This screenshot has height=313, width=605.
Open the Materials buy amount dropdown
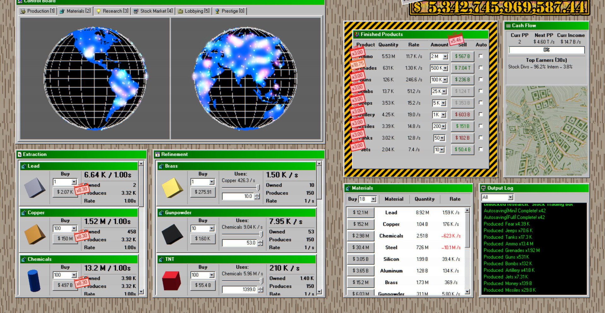pos(373,199)
